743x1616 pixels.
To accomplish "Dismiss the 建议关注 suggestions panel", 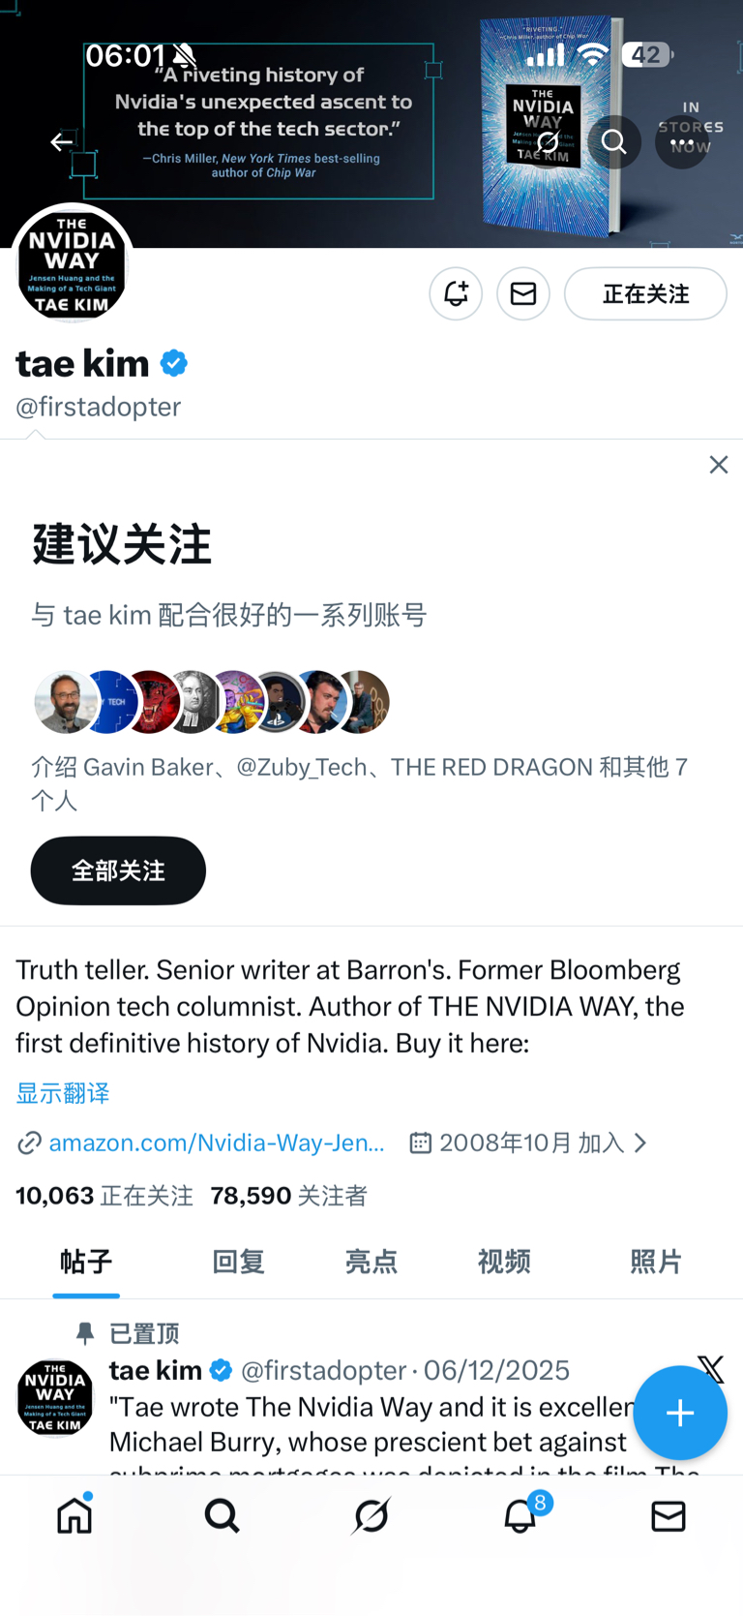I will 718,465.
